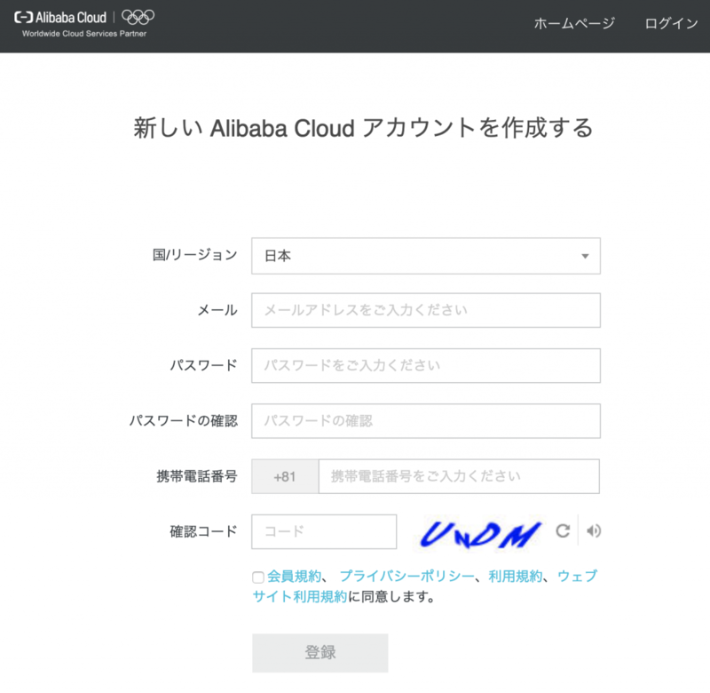Image resolution: width=710 pixels, height=693 pixels.
Task: Focus the パスワードの確認 input field
Action: point(426,421)
